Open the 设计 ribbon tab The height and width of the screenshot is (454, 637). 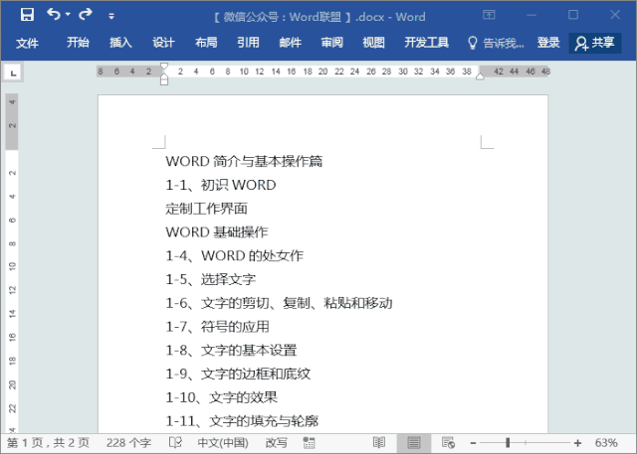[x=163, y=42]
